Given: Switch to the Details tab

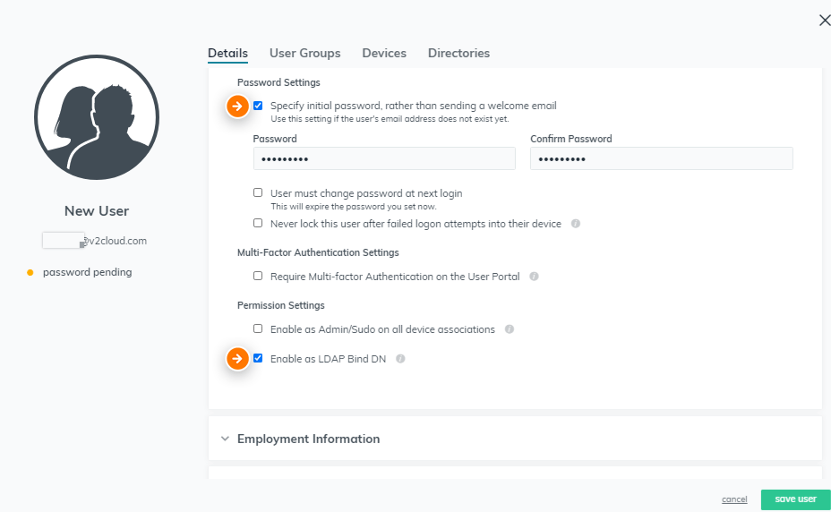Looking at the screenshot, I should coord(227,53).
